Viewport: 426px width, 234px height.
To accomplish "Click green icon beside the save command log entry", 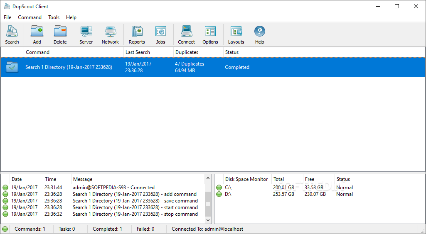I will pyautogui.click(x=5, y=201).
